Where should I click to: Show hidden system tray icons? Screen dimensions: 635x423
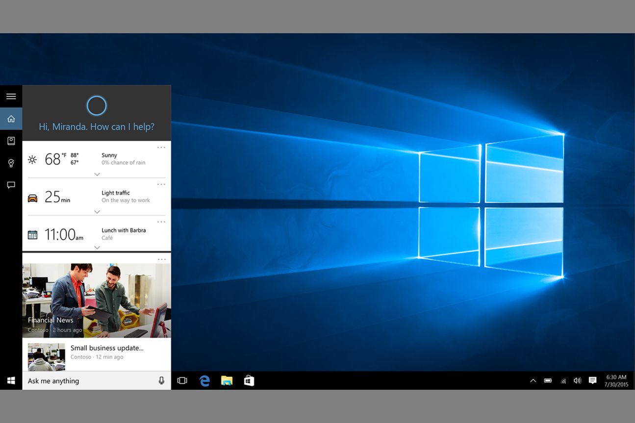533,381
